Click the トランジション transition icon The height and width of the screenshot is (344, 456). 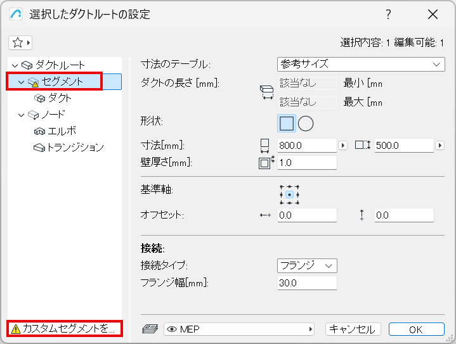pos(39,148)
